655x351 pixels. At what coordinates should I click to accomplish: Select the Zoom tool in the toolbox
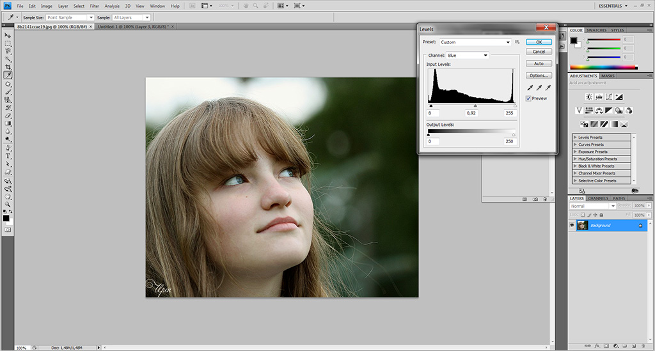pos(8,204)
